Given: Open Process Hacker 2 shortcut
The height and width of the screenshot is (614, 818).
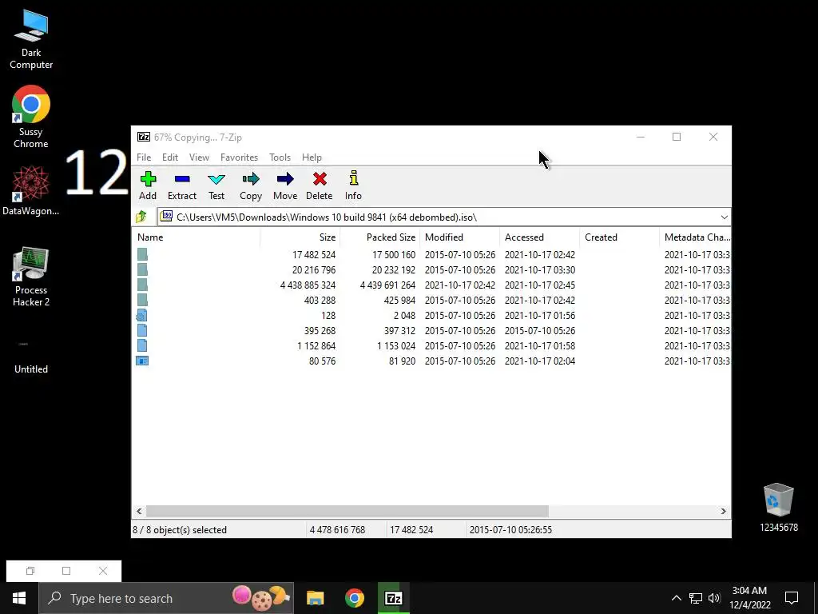Looking at the screenshot, I should click(31, 277).
